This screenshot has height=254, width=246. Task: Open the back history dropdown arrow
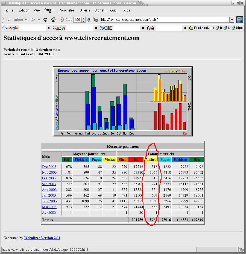26,20
